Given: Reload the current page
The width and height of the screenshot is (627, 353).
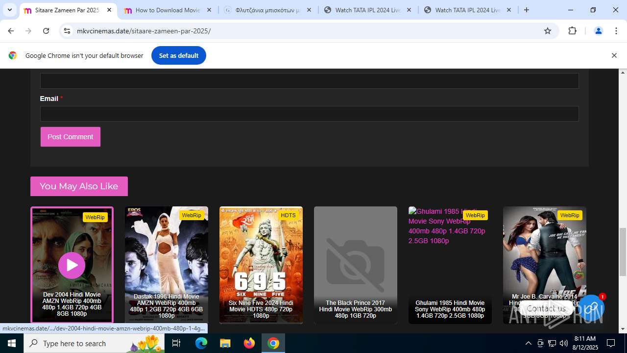Looking at the screenshot, I should coord(46,31).
